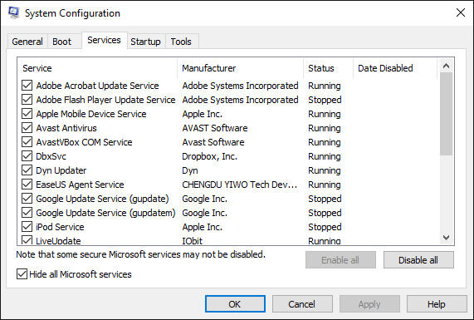This screenshot has height=320, width=474.
Task: Toggle the Avast Antivirus checkbox
Action: click(x=27, y=128)
